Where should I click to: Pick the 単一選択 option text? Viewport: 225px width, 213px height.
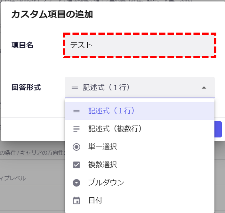pyautogui.click(x=102, y=147)
